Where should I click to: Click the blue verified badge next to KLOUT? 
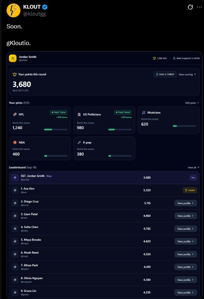coord(45,7)
